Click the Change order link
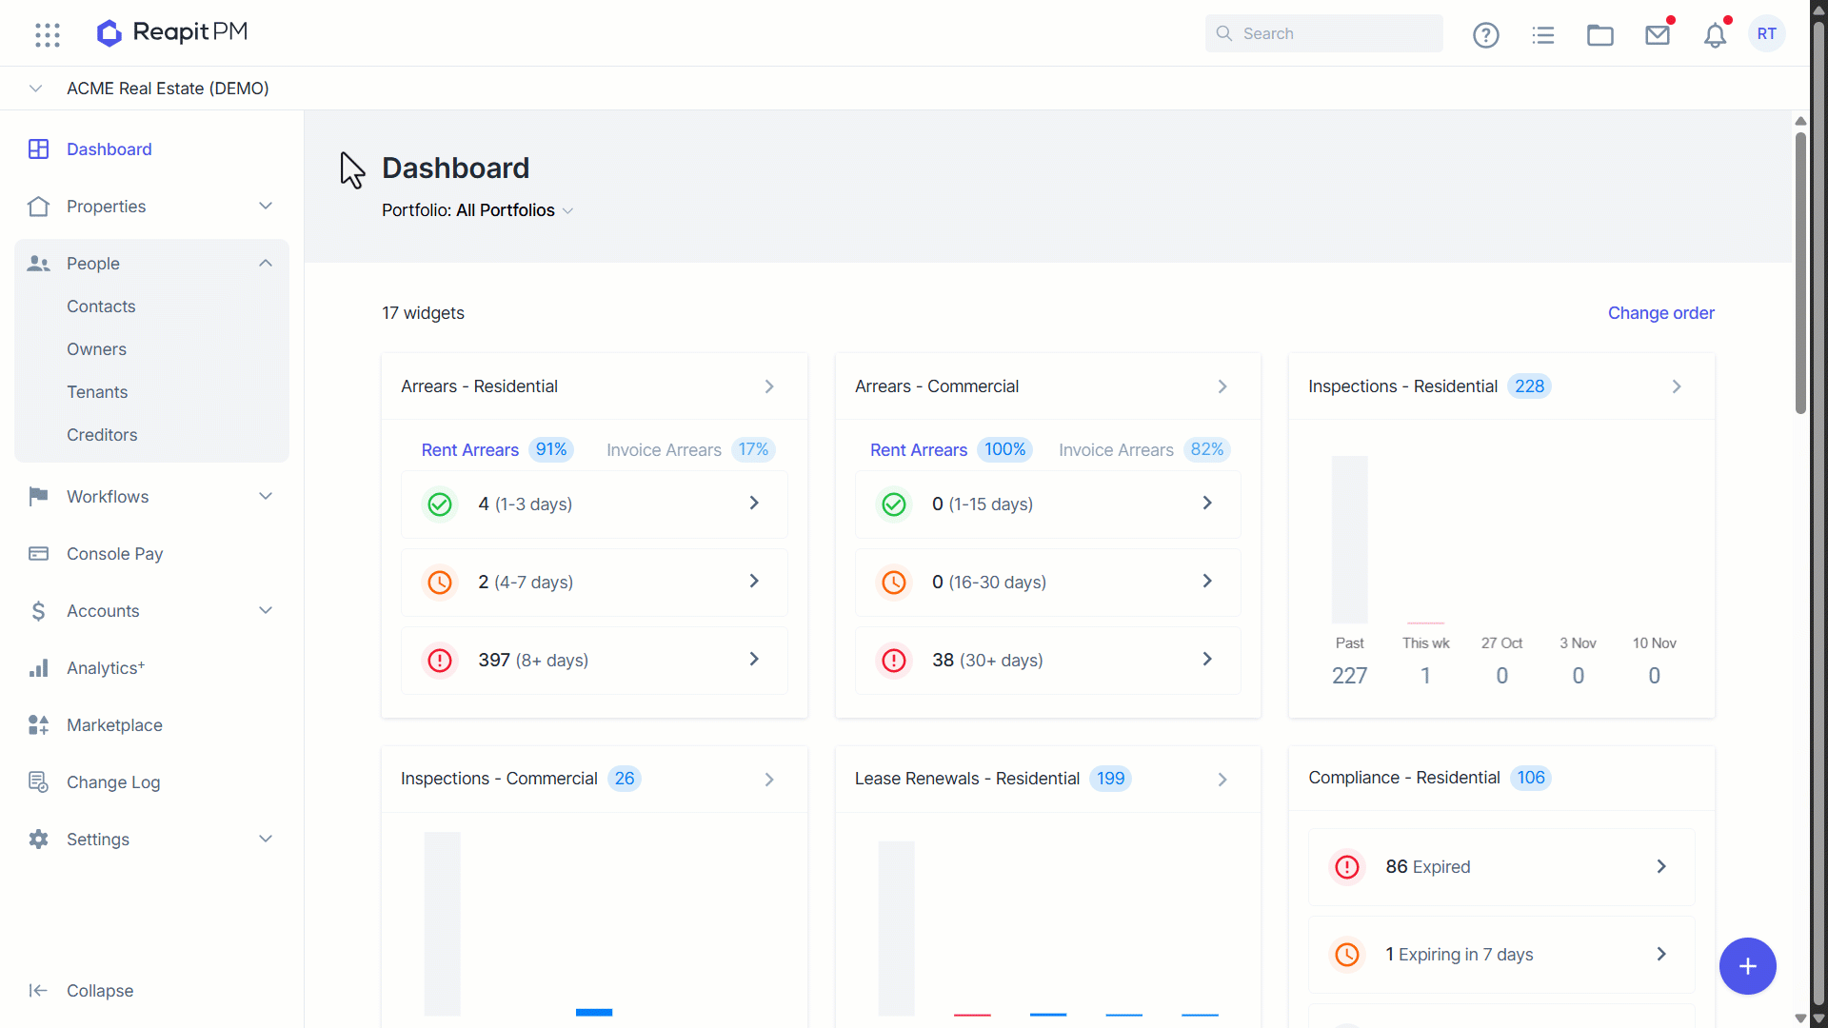 pyautogui.click(x=1660, y=313)
